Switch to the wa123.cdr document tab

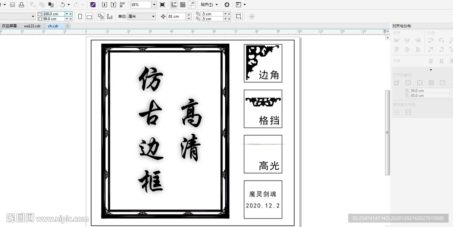tap(32, 26)
